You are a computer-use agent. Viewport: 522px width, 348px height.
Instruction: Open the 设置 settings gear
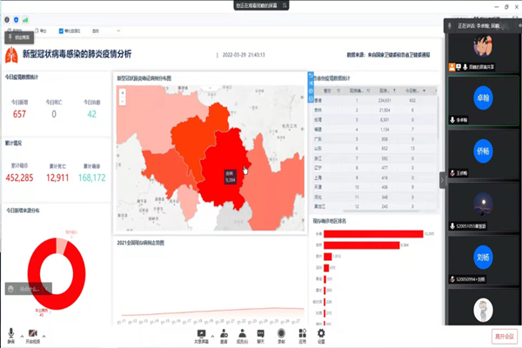[321, 334]
